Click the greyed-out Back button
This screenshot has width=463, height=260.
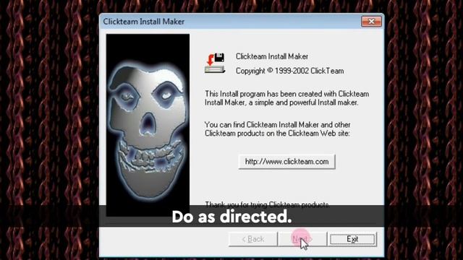(253, 239)
